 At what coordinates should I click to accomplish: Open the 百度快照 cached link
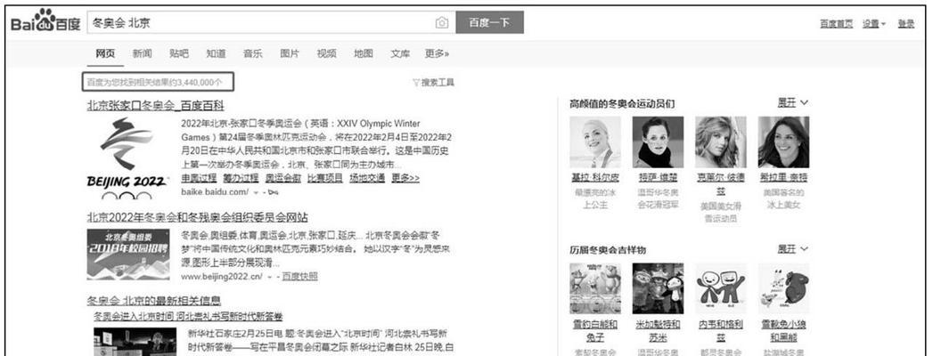coord(300,277)
